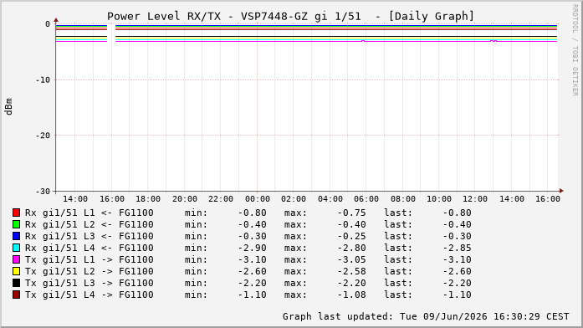Click the red Rx L1 legend swatch
This screenshot has height=328, width=583.
(17, 213)
